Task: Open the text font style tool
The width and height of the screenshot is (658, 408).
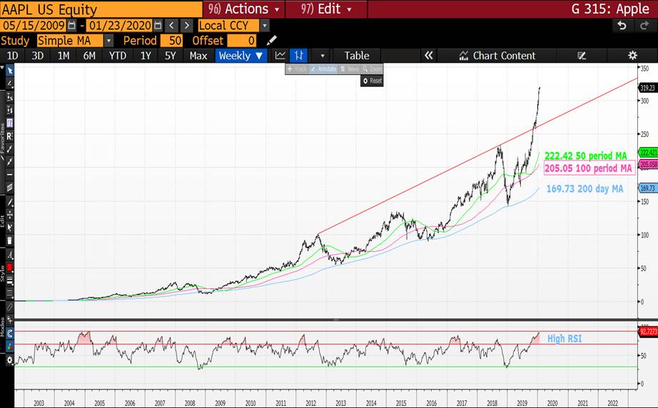Action: [9, 255]
